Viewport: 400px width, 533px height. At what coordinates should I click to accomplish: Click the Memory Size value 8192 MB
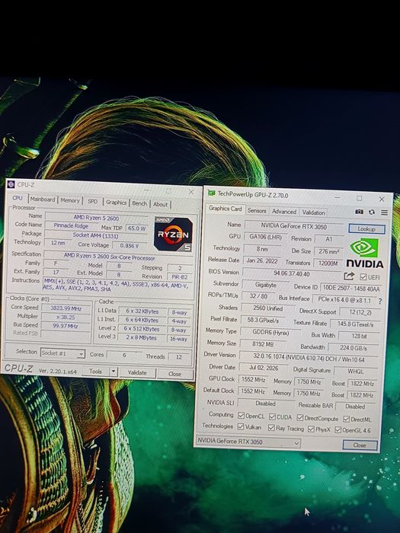pos(263,343)
